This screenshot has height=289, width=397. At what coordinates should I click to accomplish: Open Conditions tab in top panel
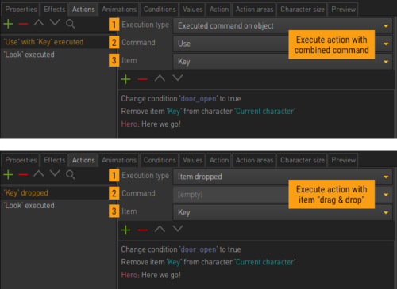tap(160, 10)
